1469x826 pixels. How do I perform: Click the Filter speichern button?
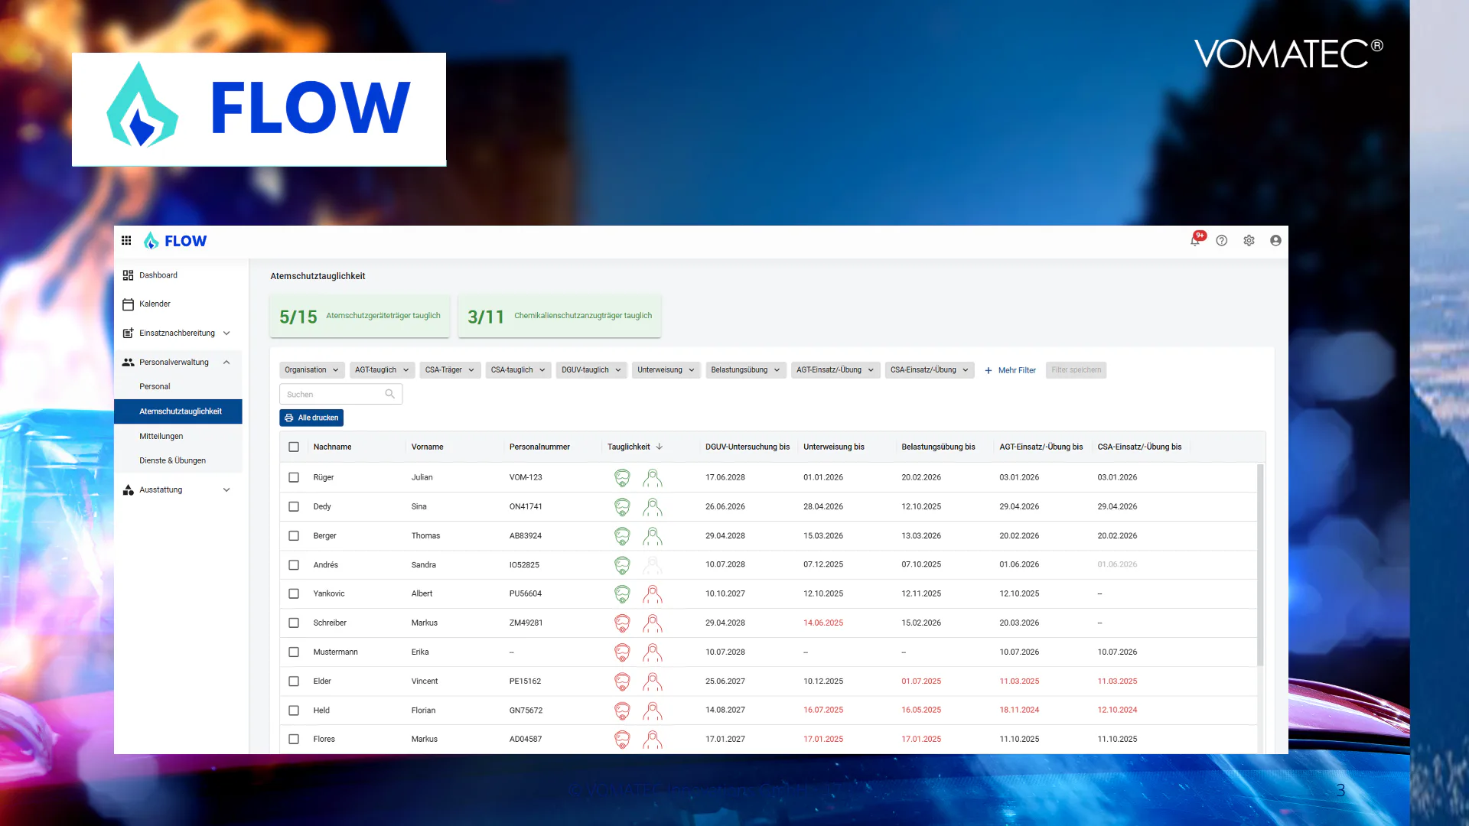click(1076, 370)
